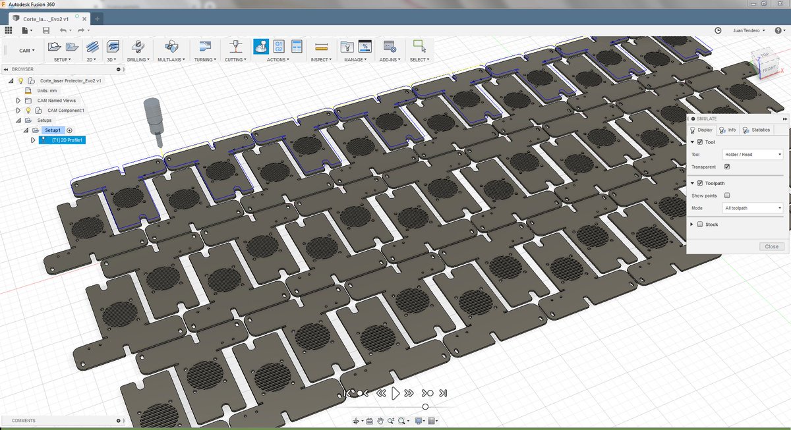
Task: Open the ACTIONS menu
Action: (x=278, y=59)
